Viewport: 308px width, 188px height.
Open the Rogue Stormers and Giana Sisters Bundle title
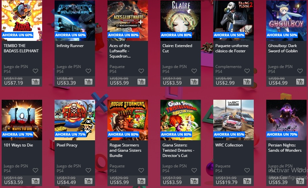[x=125, y=150]
